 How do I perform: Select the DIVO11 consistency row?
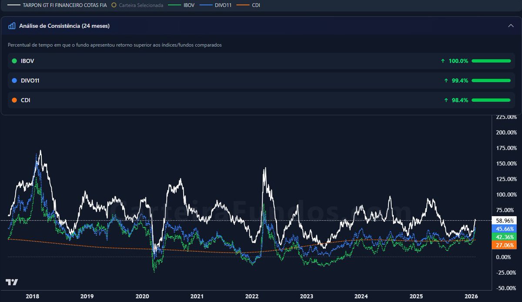point(261,81)
